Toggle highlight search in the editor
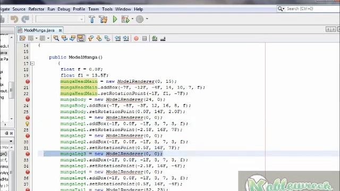The height and width of the screenshot is (191, 340). [x=81, y=38]
